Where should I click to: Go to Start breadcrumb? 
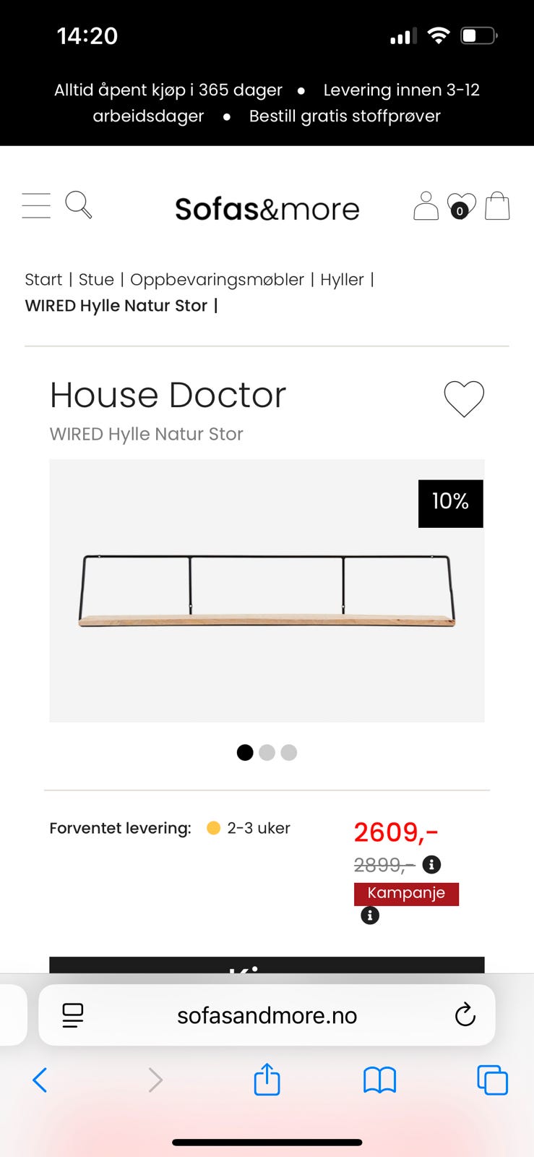click(43, 280)
